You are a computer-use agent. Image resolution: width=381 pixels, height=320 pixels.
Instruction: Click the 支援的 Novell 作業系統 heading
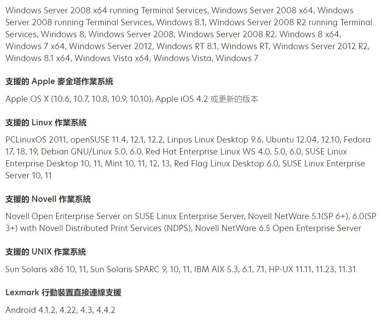[48, 199]
